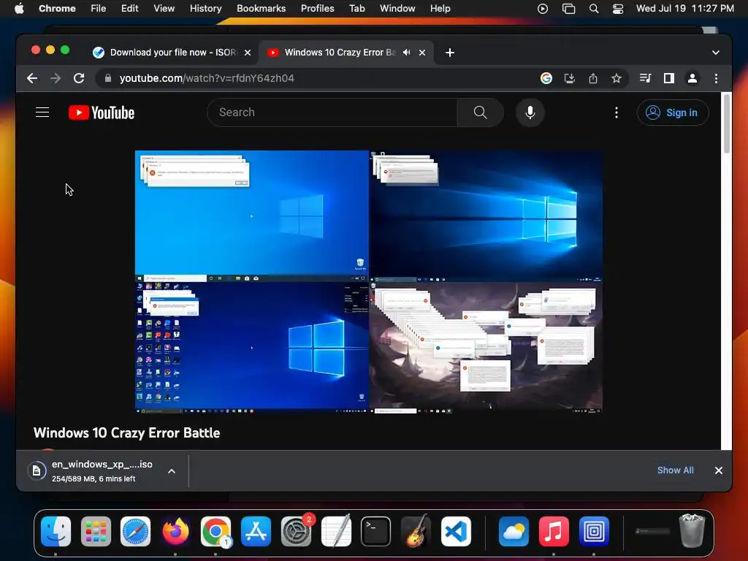Open App Store from the Dock
748x561 pixels.
[256, 532]
